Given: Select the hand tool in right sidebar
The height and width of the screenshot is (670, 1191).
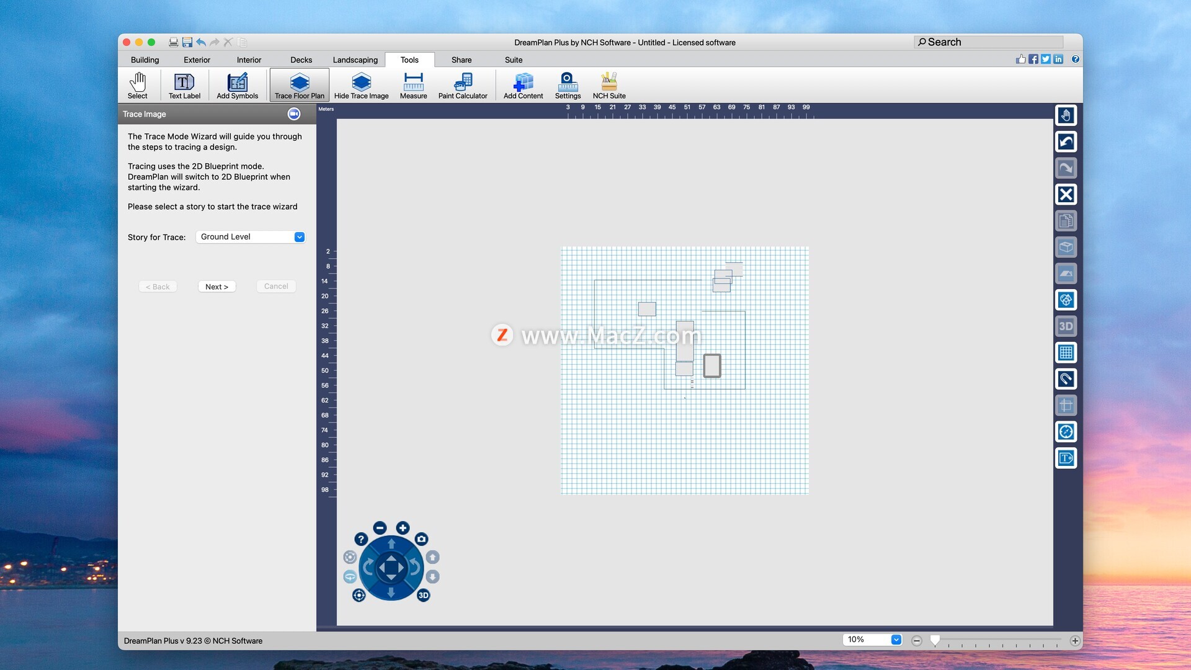Looking at the screenshot, I should coord(1066,115).
